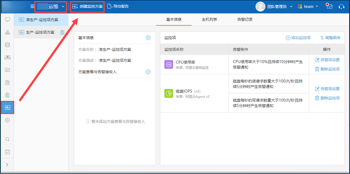Select 生产-监控项方案 in the plan list
This screenshot has width=350, height=174.
[x=40, y=33]
